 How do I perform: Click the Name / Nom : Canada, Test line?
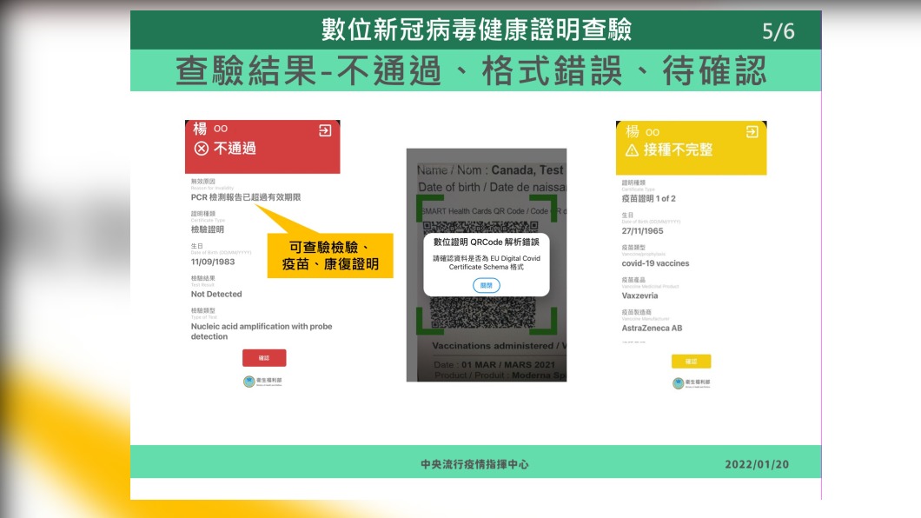coord(490,170)
